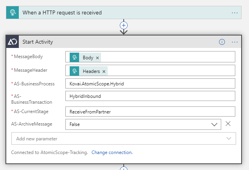The height and width of the screenshot is (170, 249).
Task: Edit the AS-BusinessProcess field with Kovai.AtomicScope.Hybrid
Action: tap(150, 83)
